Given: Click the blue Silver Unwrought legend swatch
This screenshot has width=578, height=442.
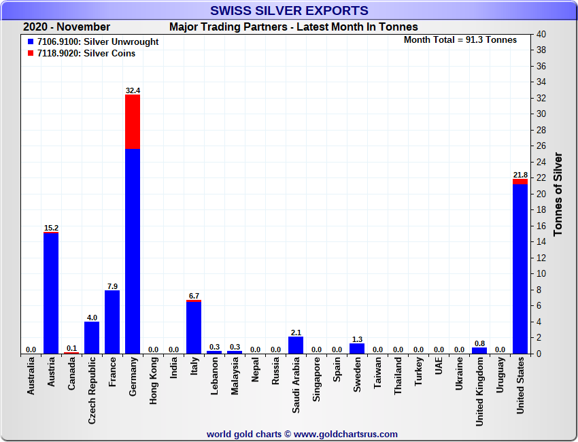Looking at the screenshot, I should coord(31,42).
